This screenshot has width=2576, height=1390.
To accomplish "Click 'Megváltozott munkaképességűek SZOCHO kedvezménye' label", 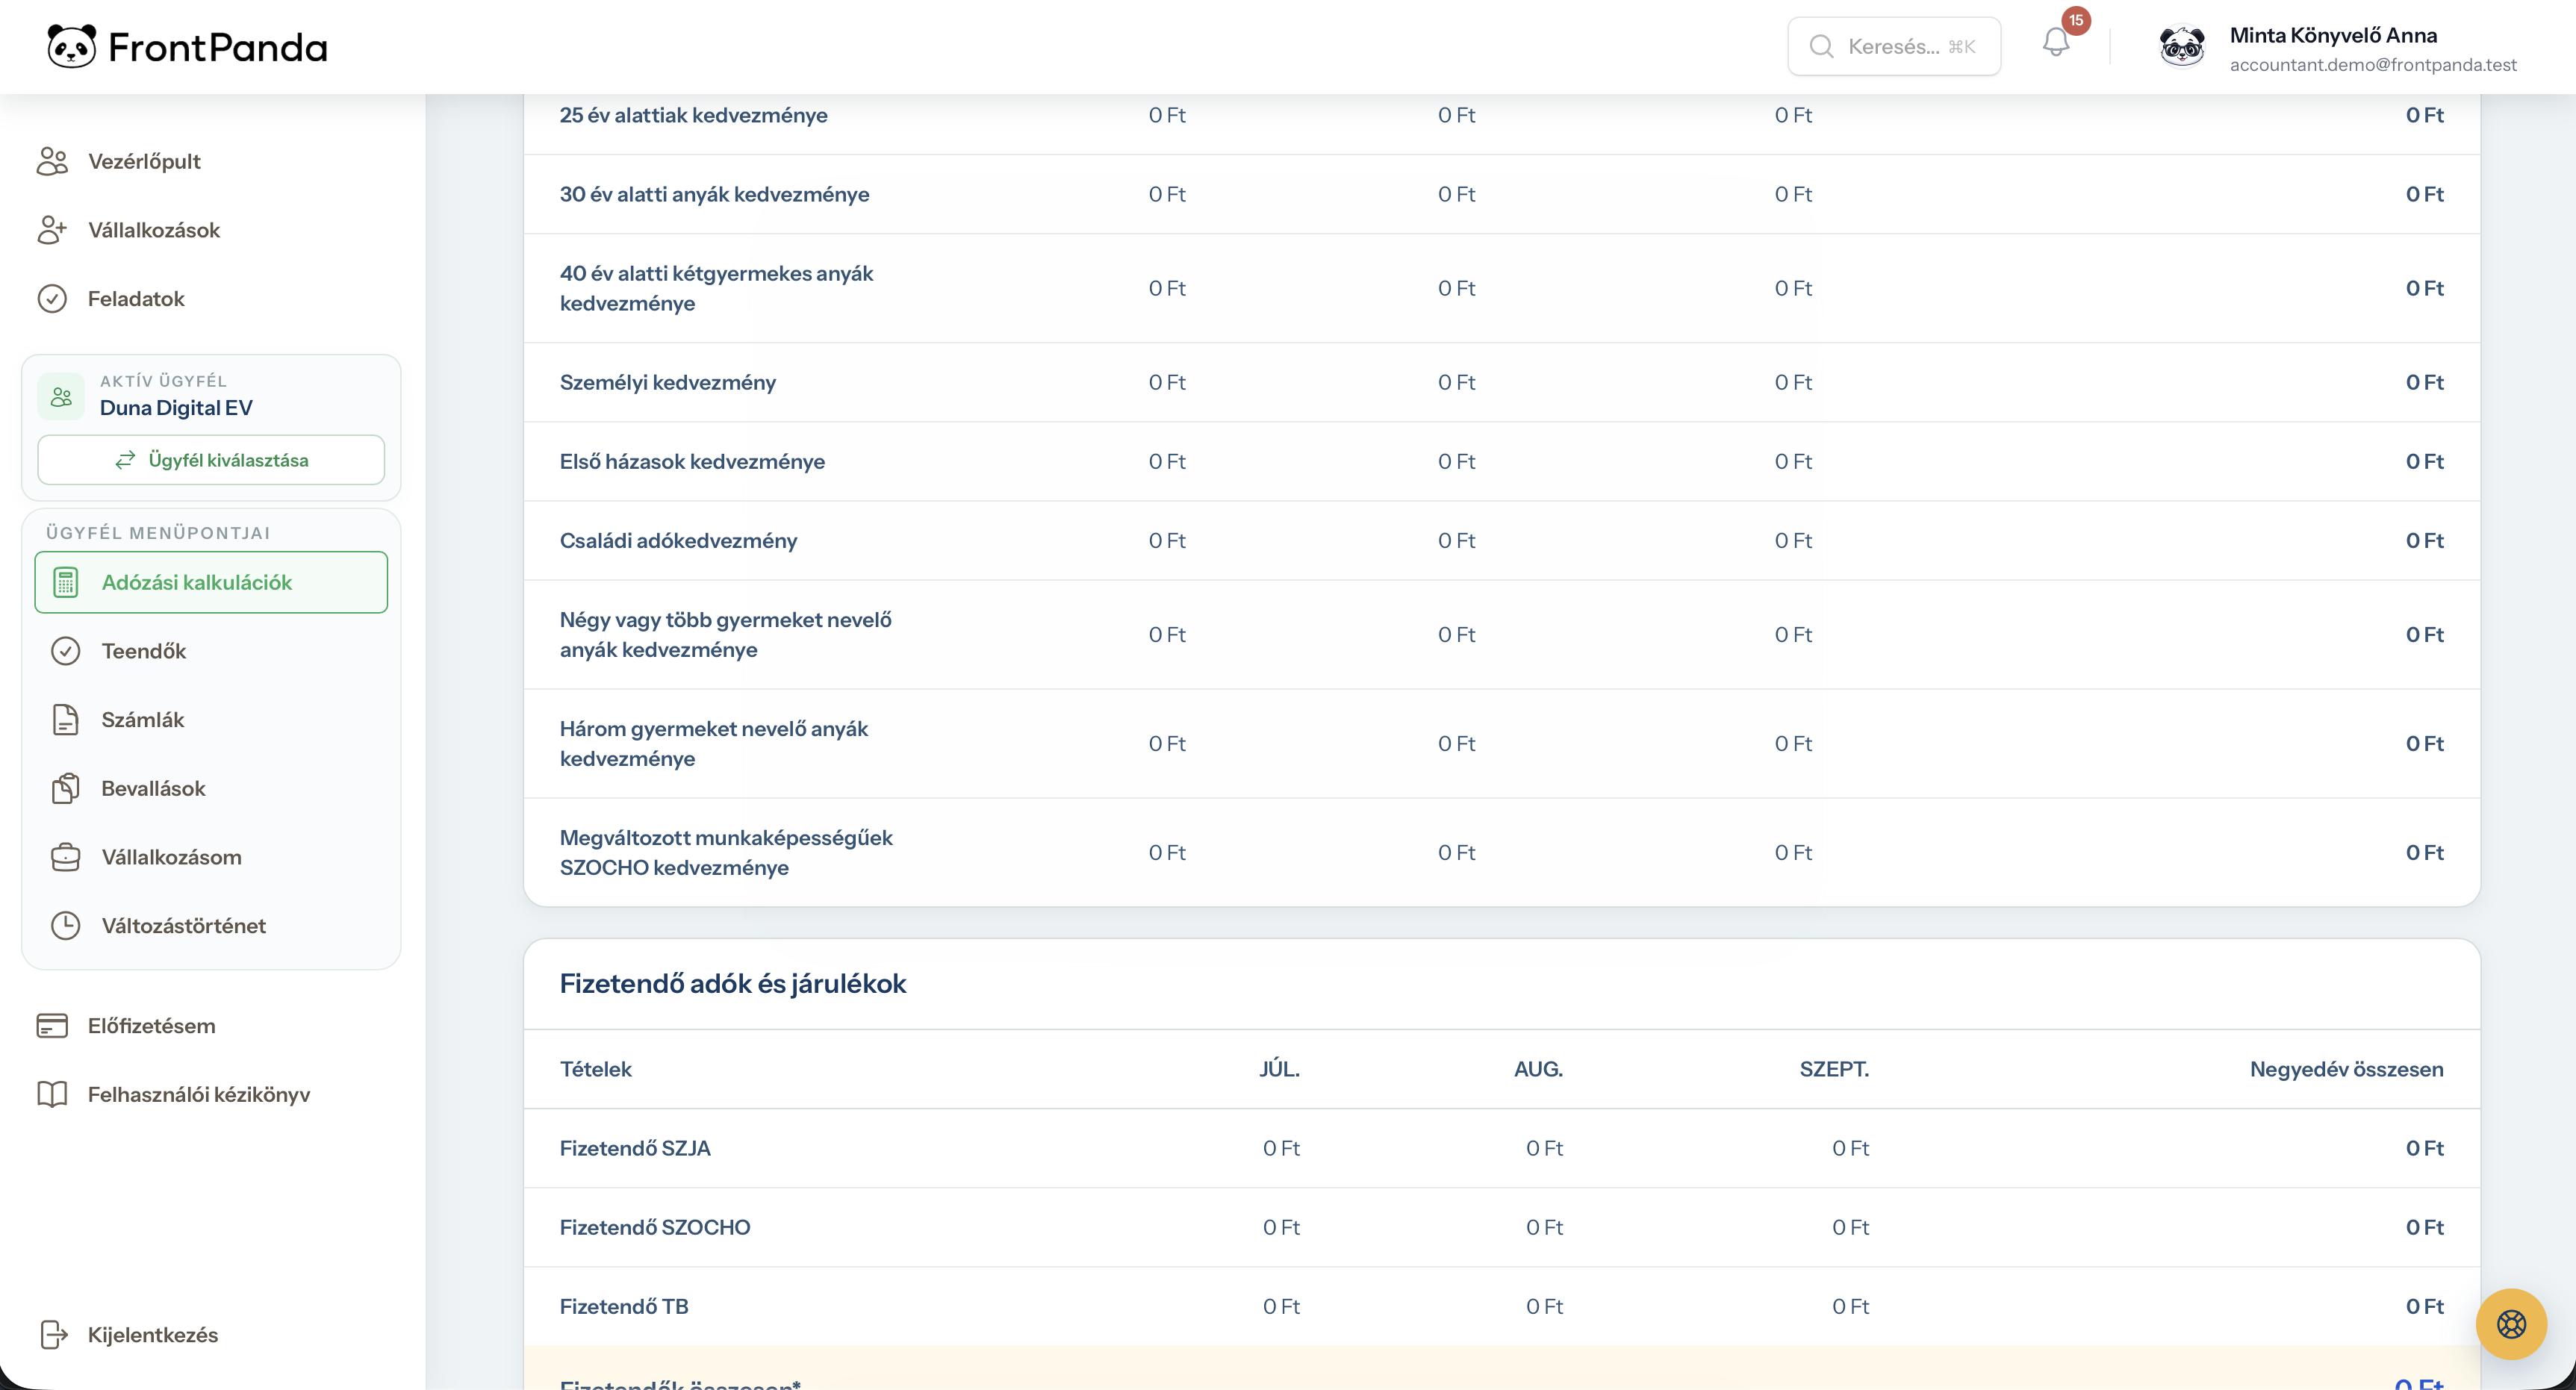I will point(726,852).
